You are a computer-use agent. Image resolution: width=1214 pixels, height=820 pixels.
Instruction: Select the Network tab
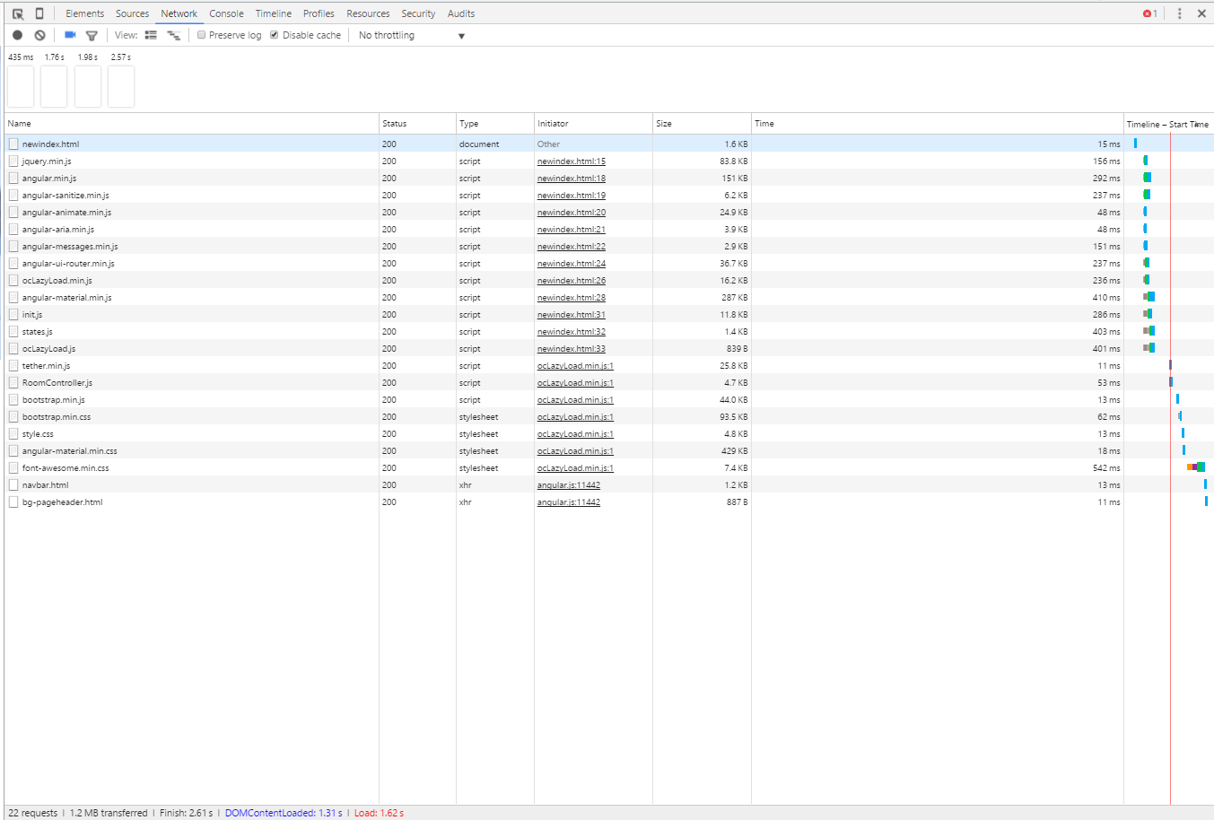[179, 13]
